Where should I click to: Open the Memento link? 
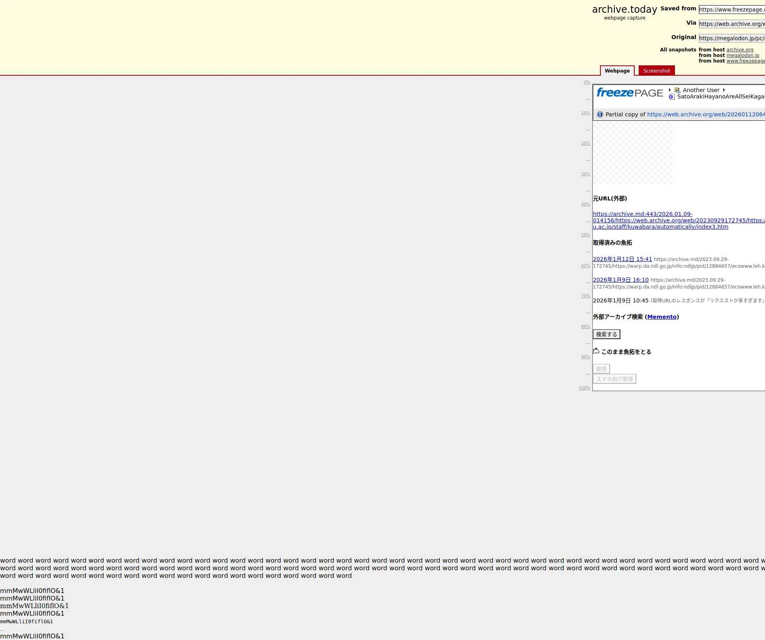coord(662,317)
